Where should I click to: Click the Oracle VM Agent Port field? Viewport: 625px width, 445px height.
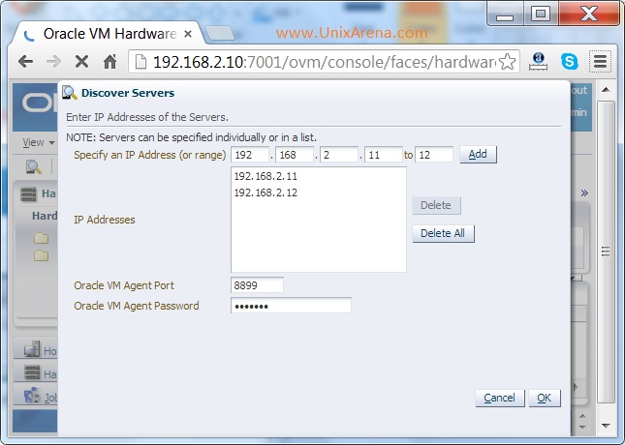click(257, 285)
